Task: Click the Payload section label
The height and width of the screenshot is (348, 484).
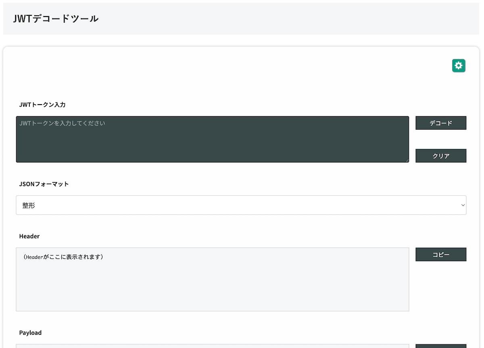Action: point(30,332)
